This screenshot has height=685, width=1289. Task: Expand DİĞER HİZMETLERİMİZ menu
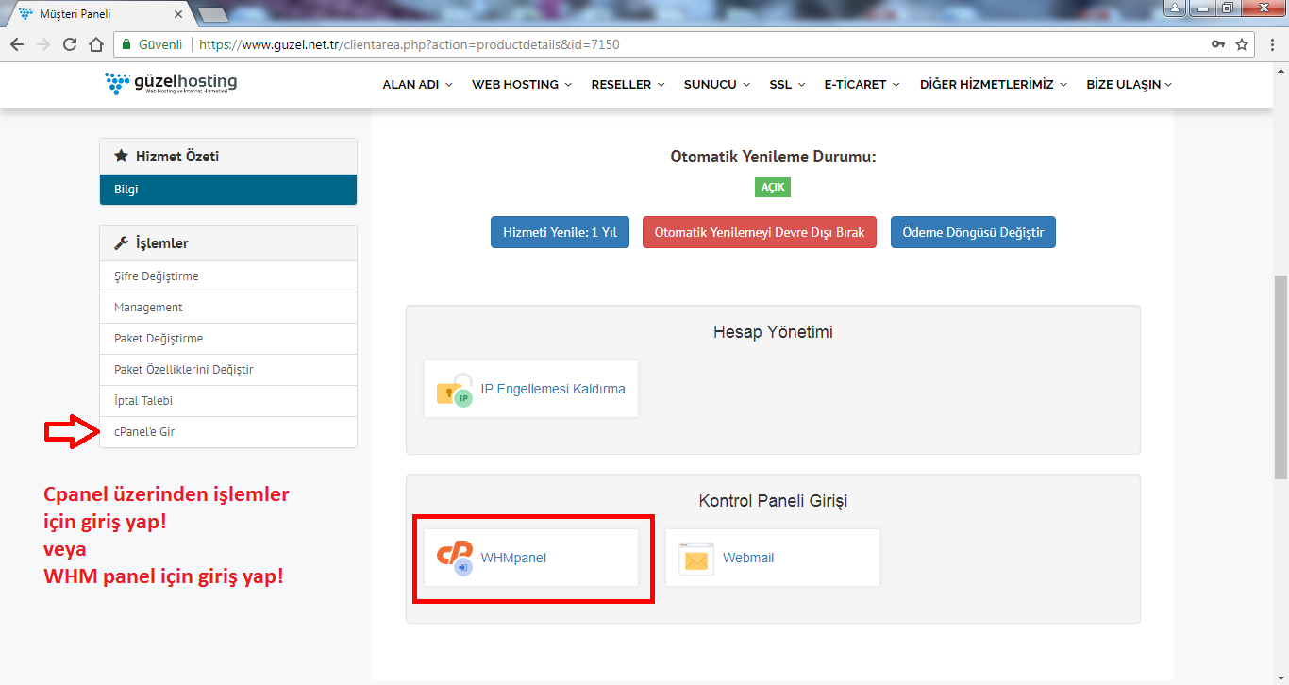pyautogui.click(x=994, y=84)
